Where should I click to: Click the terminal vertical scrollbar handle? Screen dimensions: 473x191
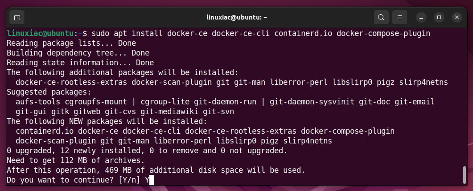(465, 175)
